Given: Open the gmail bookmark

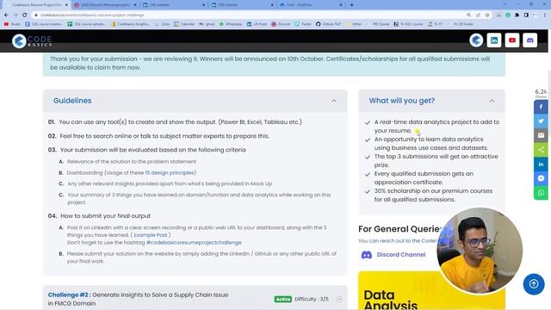Looking at the screenshot, I should click(207, 24).
